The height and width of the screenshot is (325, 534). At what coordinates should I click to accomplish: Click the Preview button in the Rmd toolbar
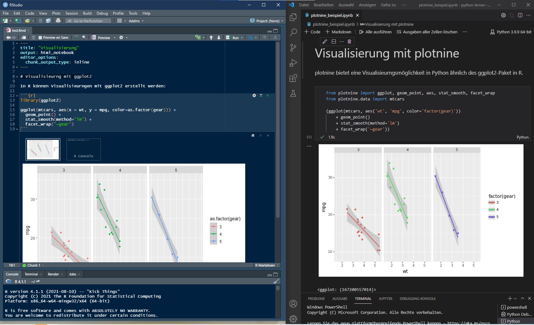click(101, 38)
